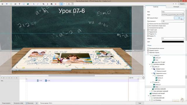The image size is (187, 105).
Task: Click the horizontal scrollbar under preview
Action: (x=72, y=76)
